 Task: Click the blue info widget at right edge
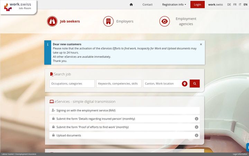coord(248,147)
